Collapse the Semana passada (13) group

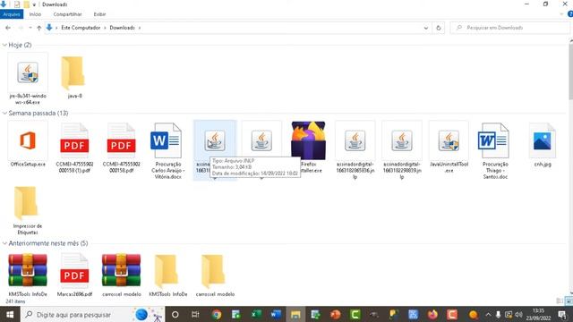pos(4,114)
